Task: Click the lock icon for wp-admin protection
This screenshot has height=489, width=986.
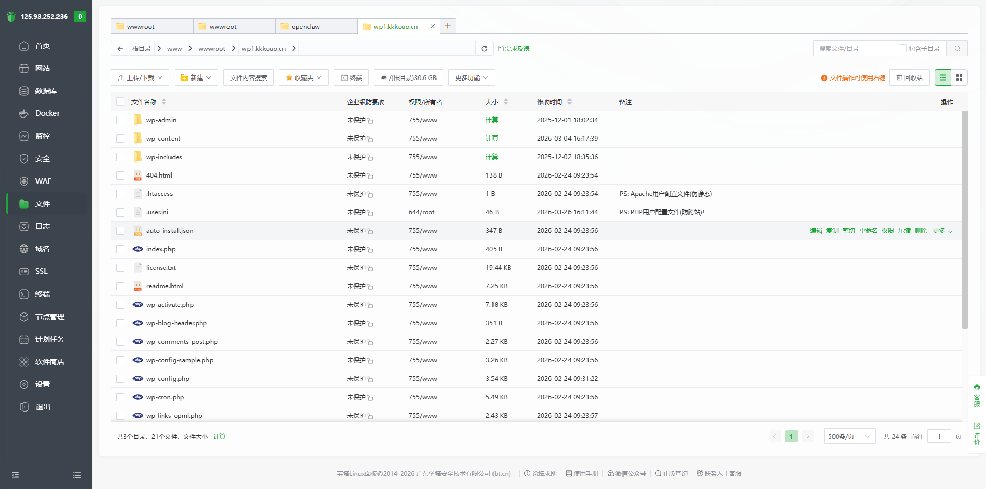Action: pyautogui.click(x=370, y=121)
